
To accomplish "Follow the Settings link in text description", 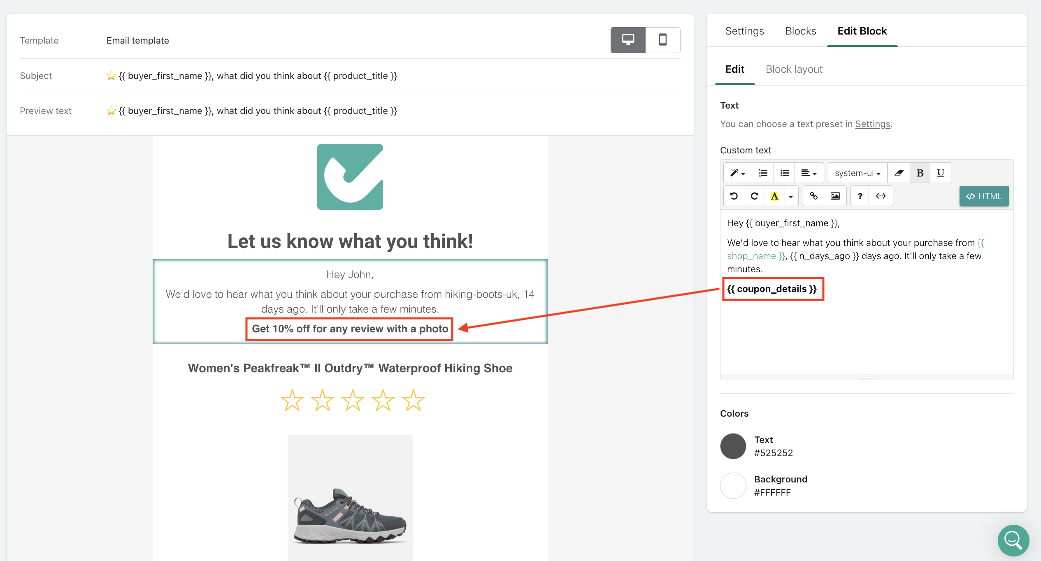I will tap(872, 124).
